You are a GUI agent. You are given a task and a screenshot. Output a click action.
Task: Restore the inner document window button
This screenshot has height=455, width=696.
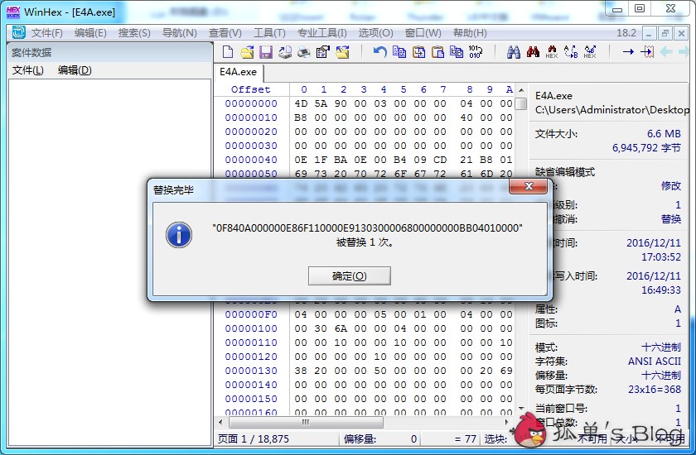[x=665, y=33]
